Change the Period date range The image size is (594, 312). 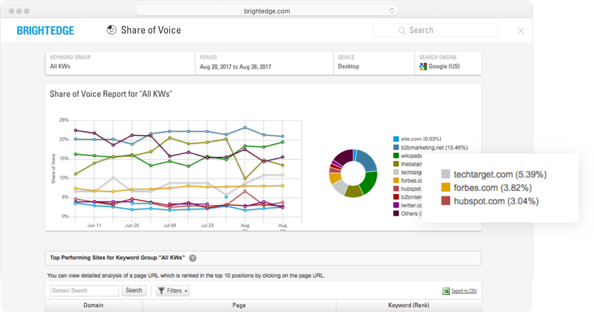264,62
